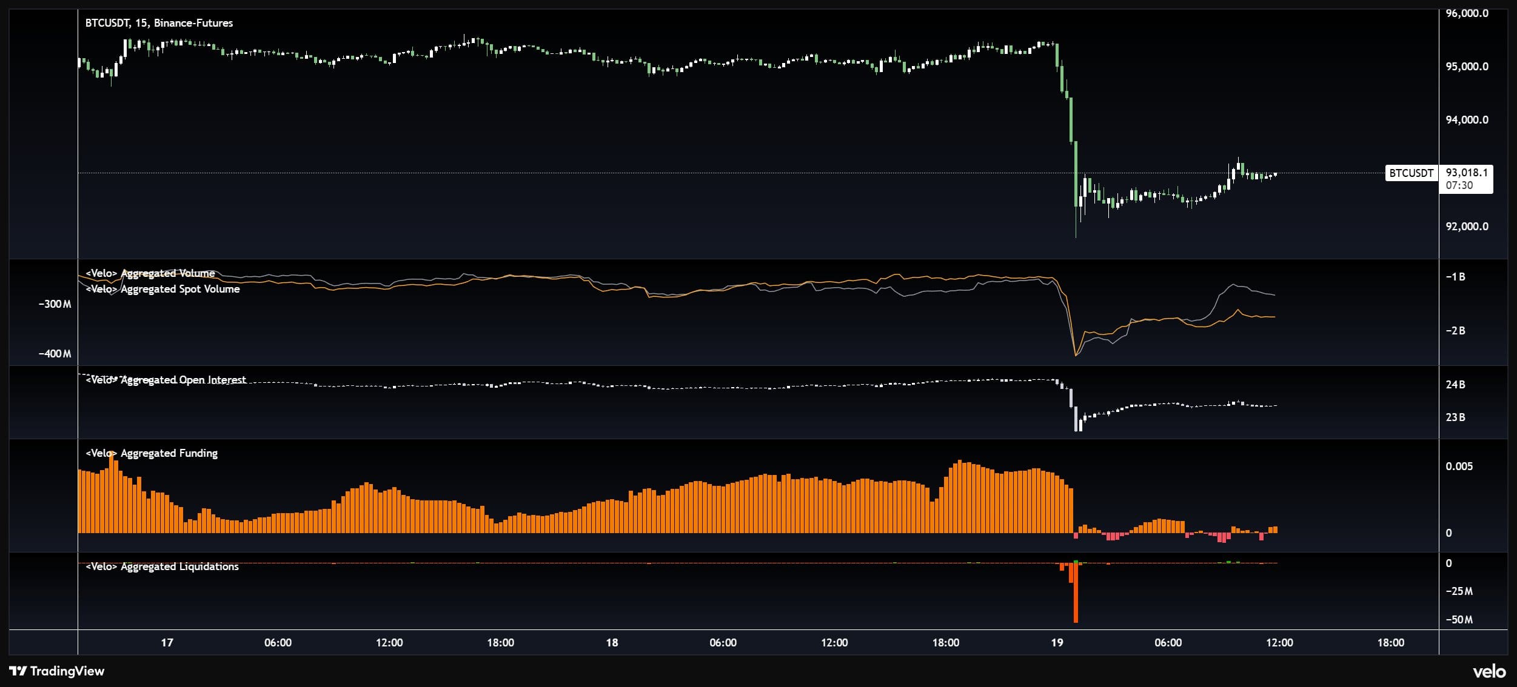Screen dimensions: 1517x687
Task: Click the 18 date marker on time axis
Action: [612, 643]
